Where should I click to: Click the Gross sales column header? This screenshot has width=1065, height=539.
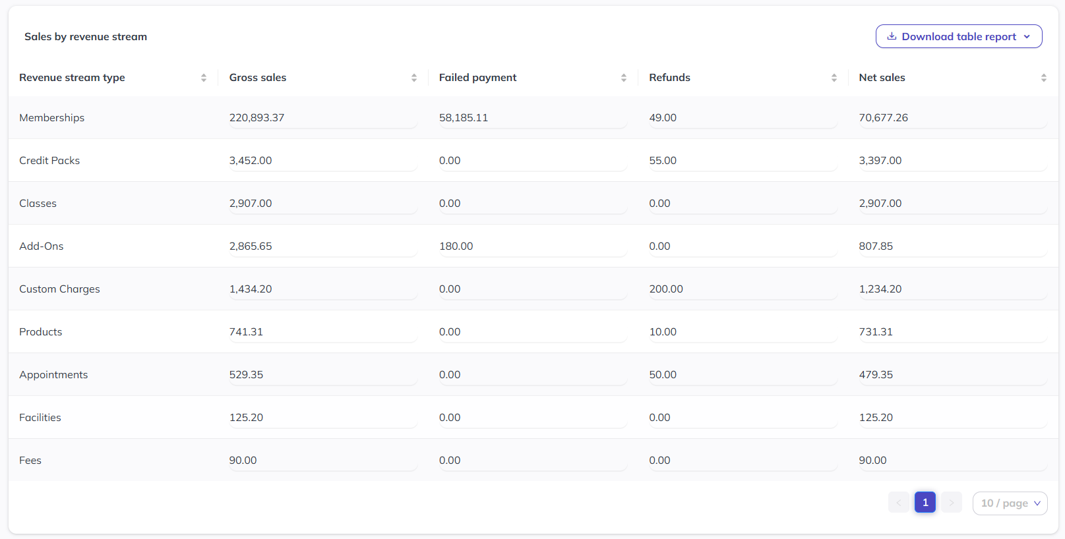(323, 78)
